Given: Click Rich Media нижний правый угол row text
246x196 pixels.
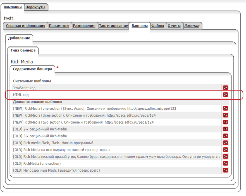Looking at the screenshot, I should (x=116, y=157).
